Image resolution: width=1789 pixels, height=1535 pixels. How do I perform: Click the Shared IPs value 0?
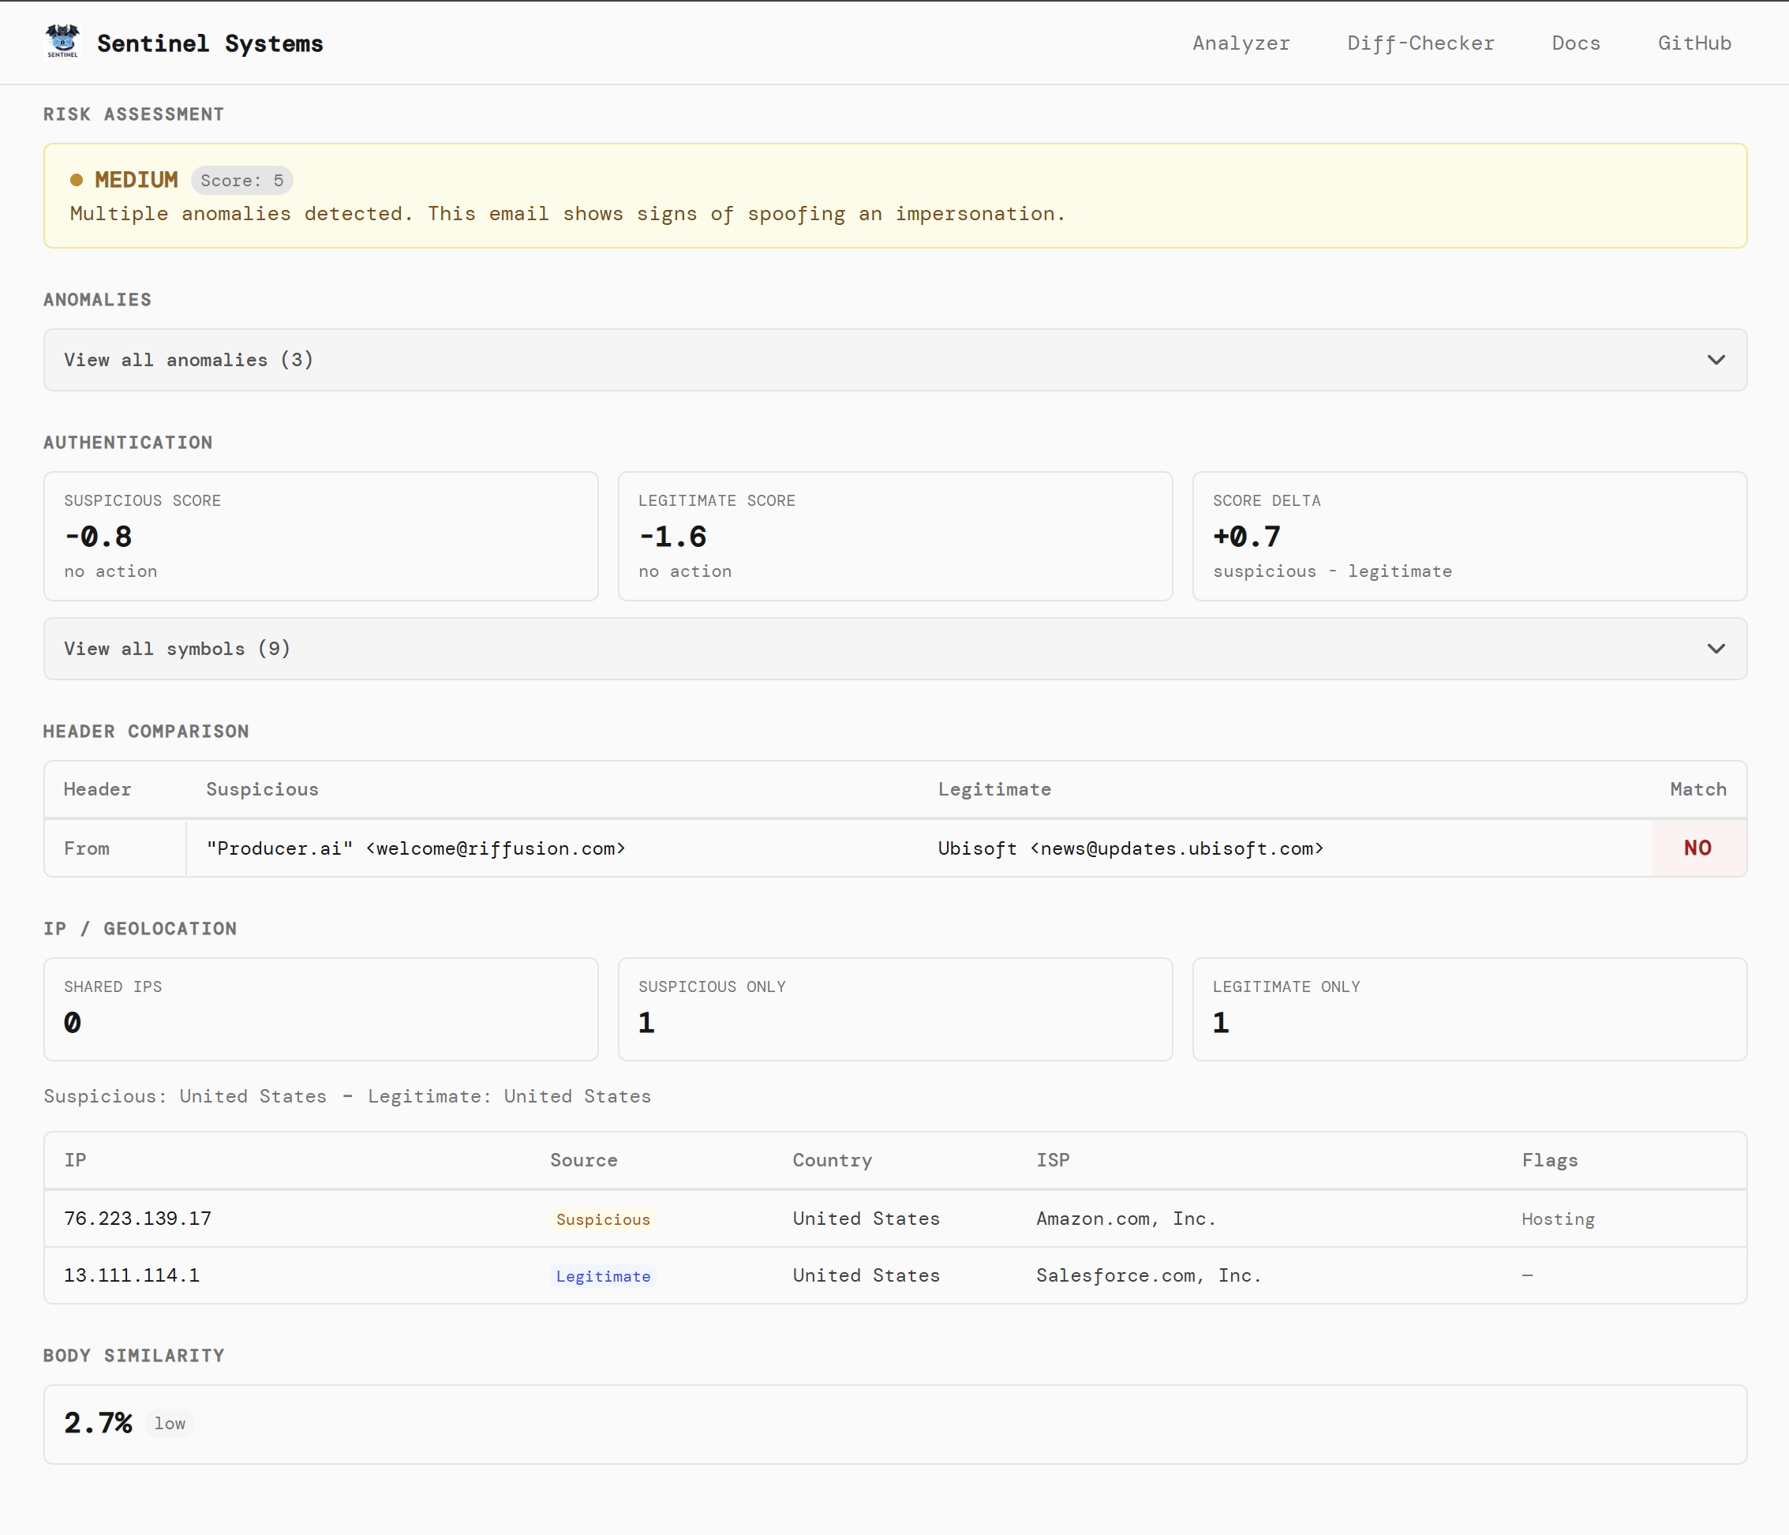pyautogui.click(x=73, y=1022)
